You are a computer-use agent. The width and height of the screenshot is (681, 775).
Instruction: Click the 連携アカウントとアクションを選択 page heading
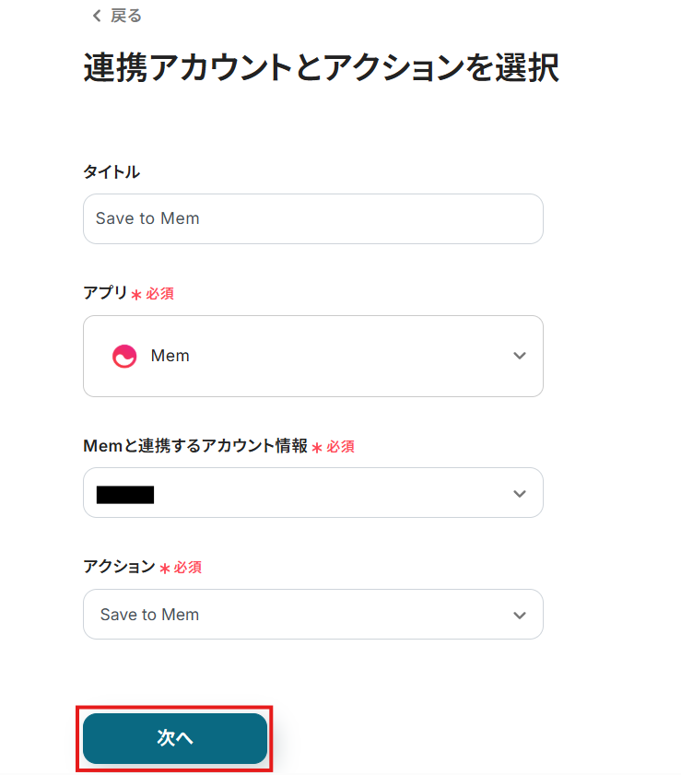pos(321,69)
